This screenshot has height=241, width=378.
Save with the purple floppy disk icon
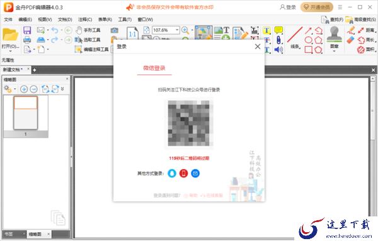tap(27, 30)
